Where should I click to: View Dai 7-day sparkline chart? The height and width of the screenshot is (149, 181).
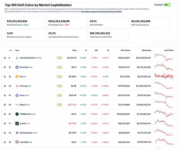click(x=164, y=76)
